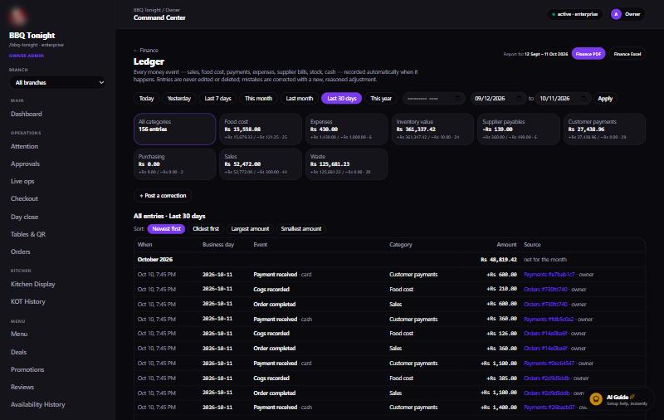664x420 pixels.
Task: Open Menu in the sidebar
Action: [19, 334]
